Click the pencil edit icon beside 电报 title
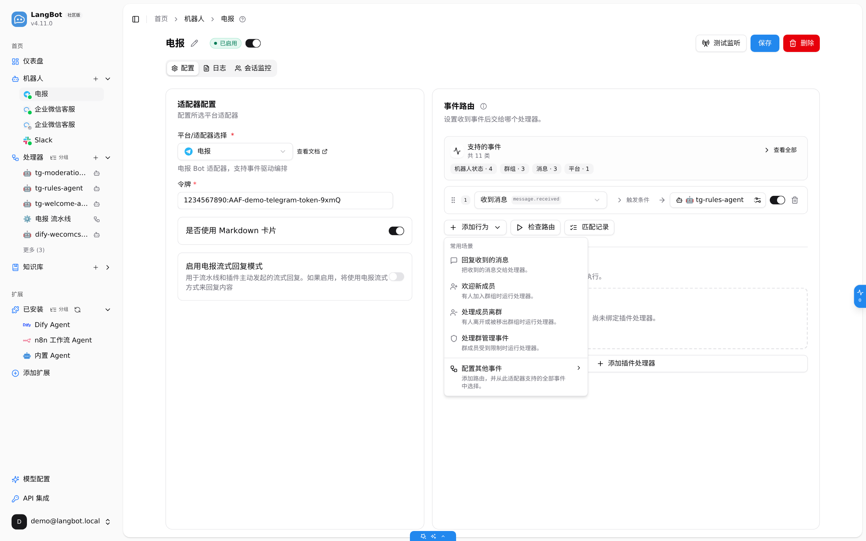The image size is (866, 541). click(x=194, y=43)
